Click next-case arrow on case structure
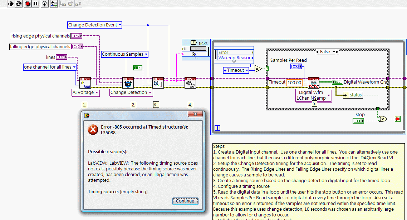 [336, 52]
